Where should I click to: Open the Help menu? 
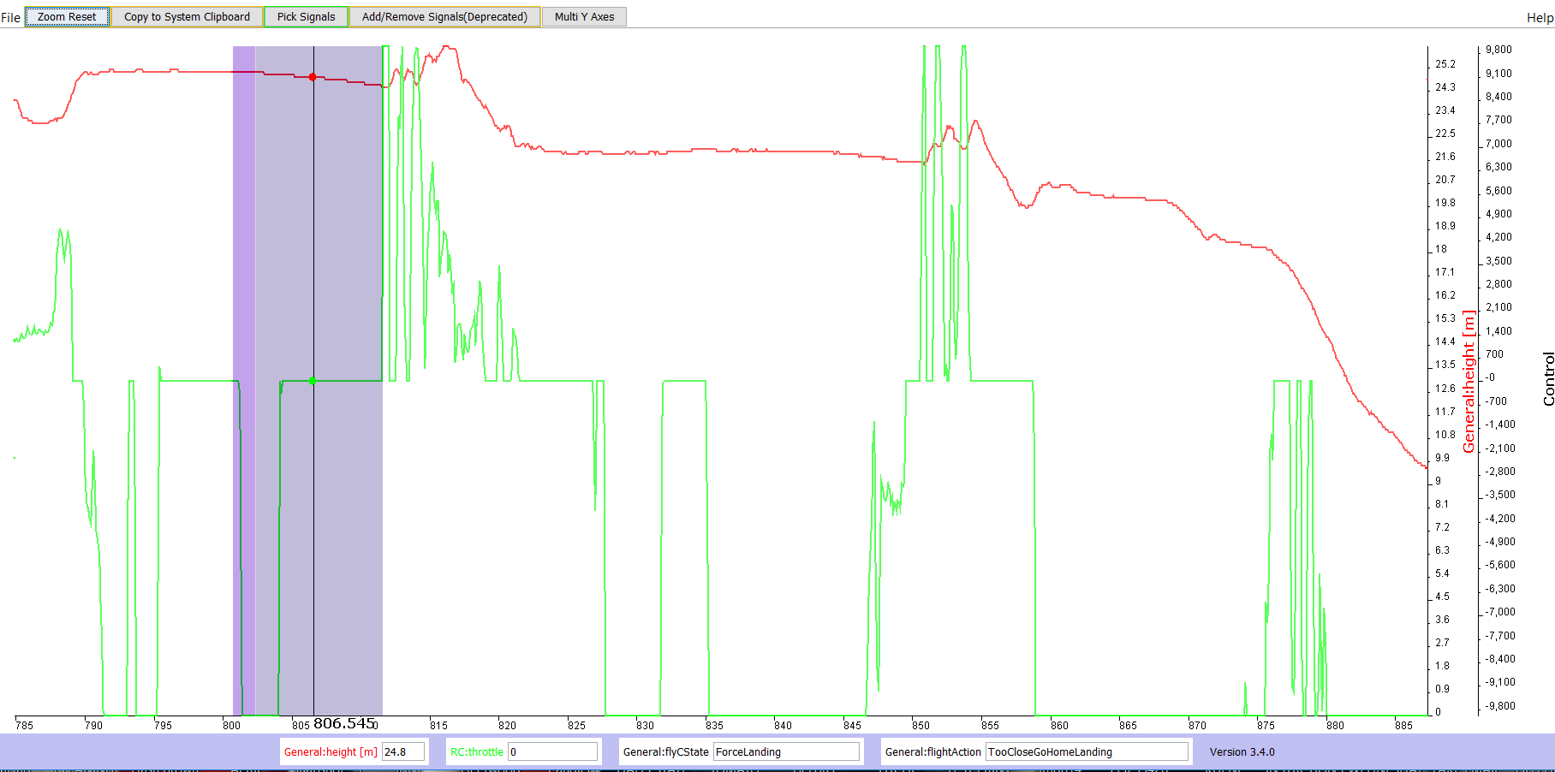coord(1540,17)
